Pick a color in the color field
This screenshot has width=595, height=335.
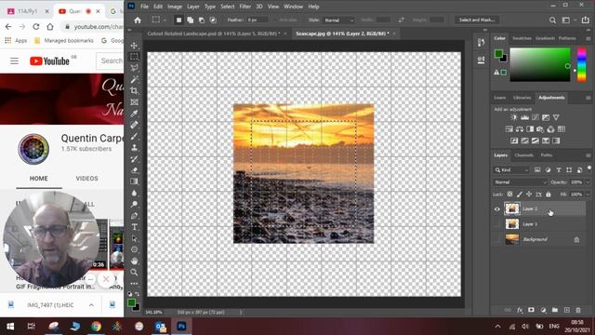[x=539, y=64]
